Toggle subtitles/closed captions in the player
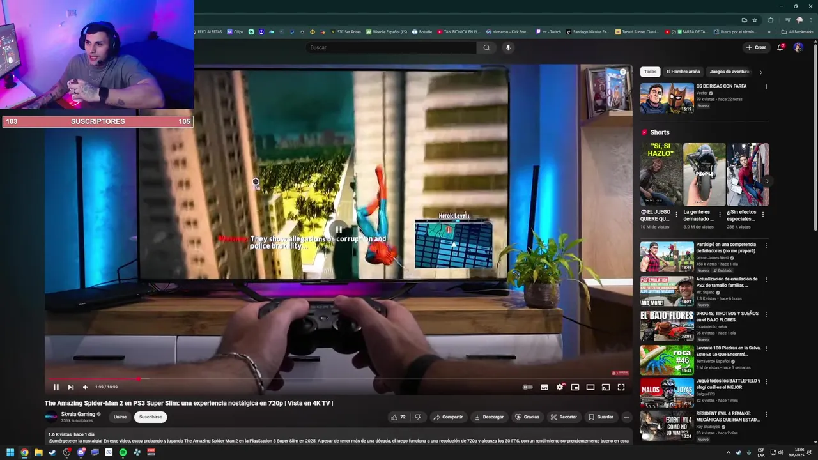The width and height of the screenshot is (818, 460). 544,387
